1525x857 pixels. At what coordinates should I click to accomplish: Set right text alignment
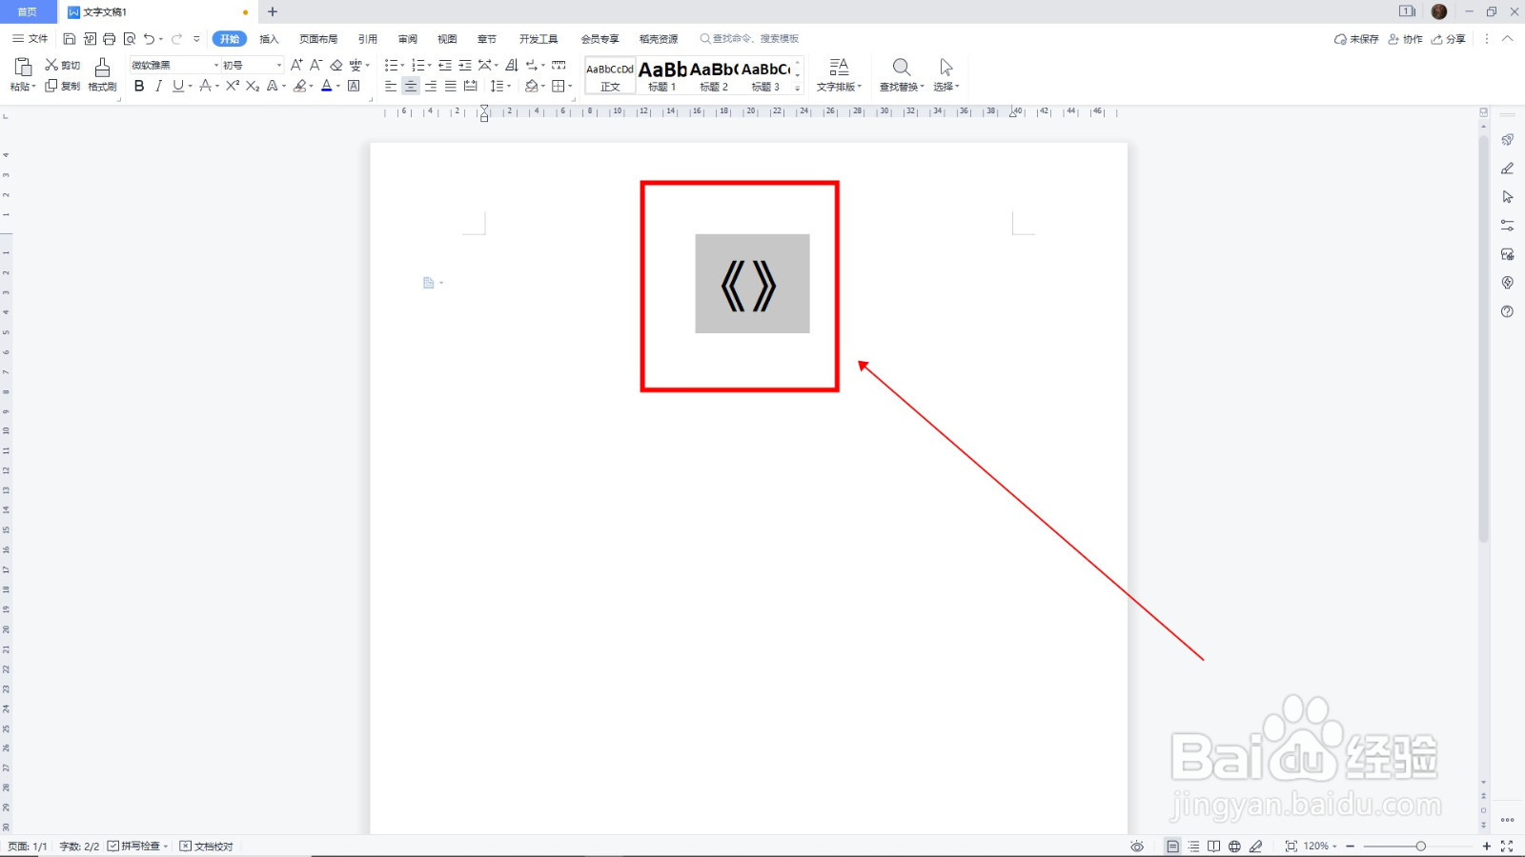coord(431,86)
